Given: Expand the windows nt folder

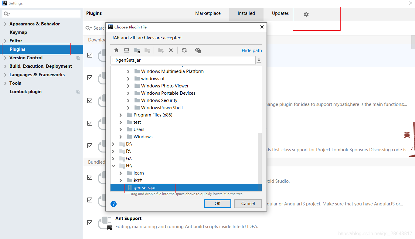Looking at the screenshot, I should pos(128,79).
